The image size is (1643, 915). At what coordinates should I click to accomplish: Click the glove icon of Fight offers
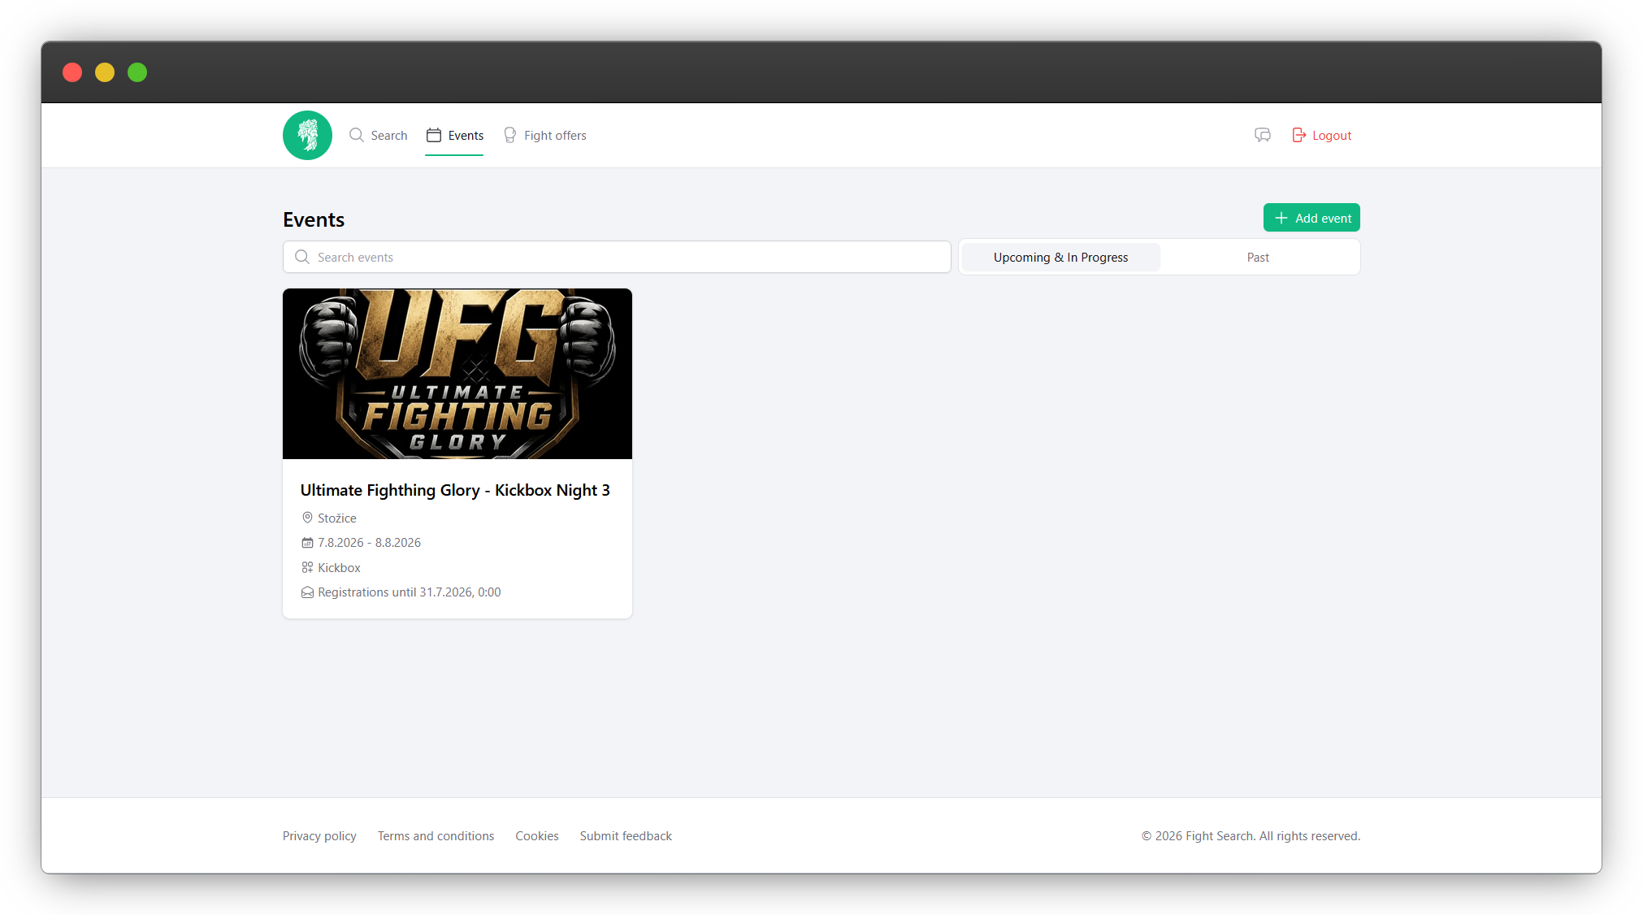[x=510, y=135]
